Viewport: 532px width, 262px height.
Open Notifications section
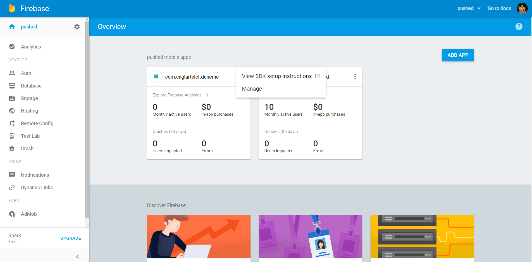tap(35, 175)
